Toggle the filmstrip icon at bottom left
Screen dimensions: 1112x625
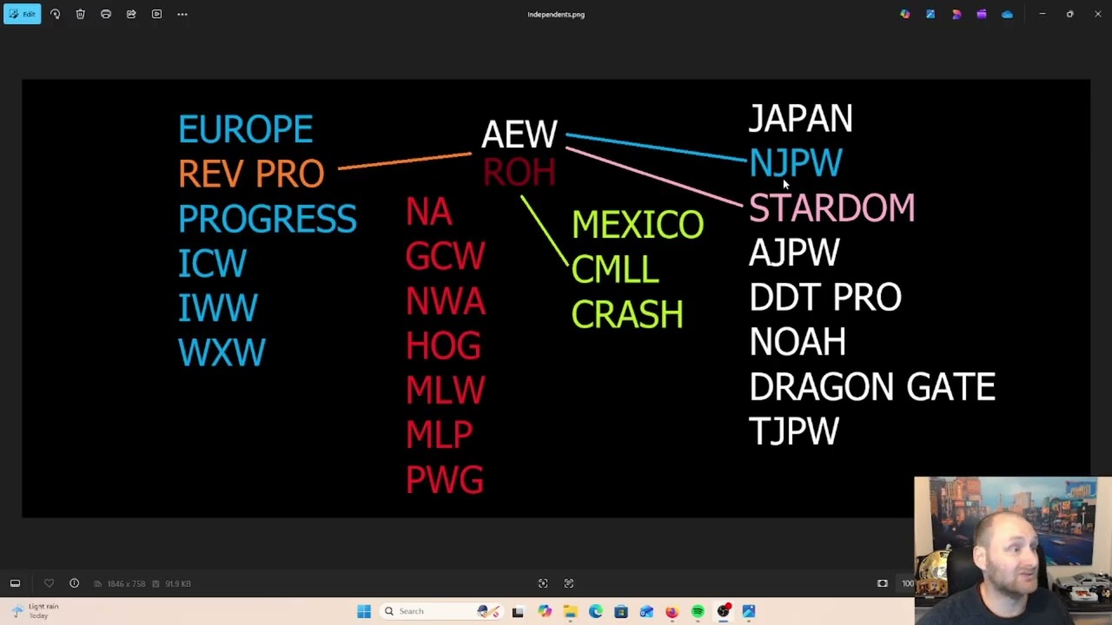pyautogui.click(x=15, y=583)
